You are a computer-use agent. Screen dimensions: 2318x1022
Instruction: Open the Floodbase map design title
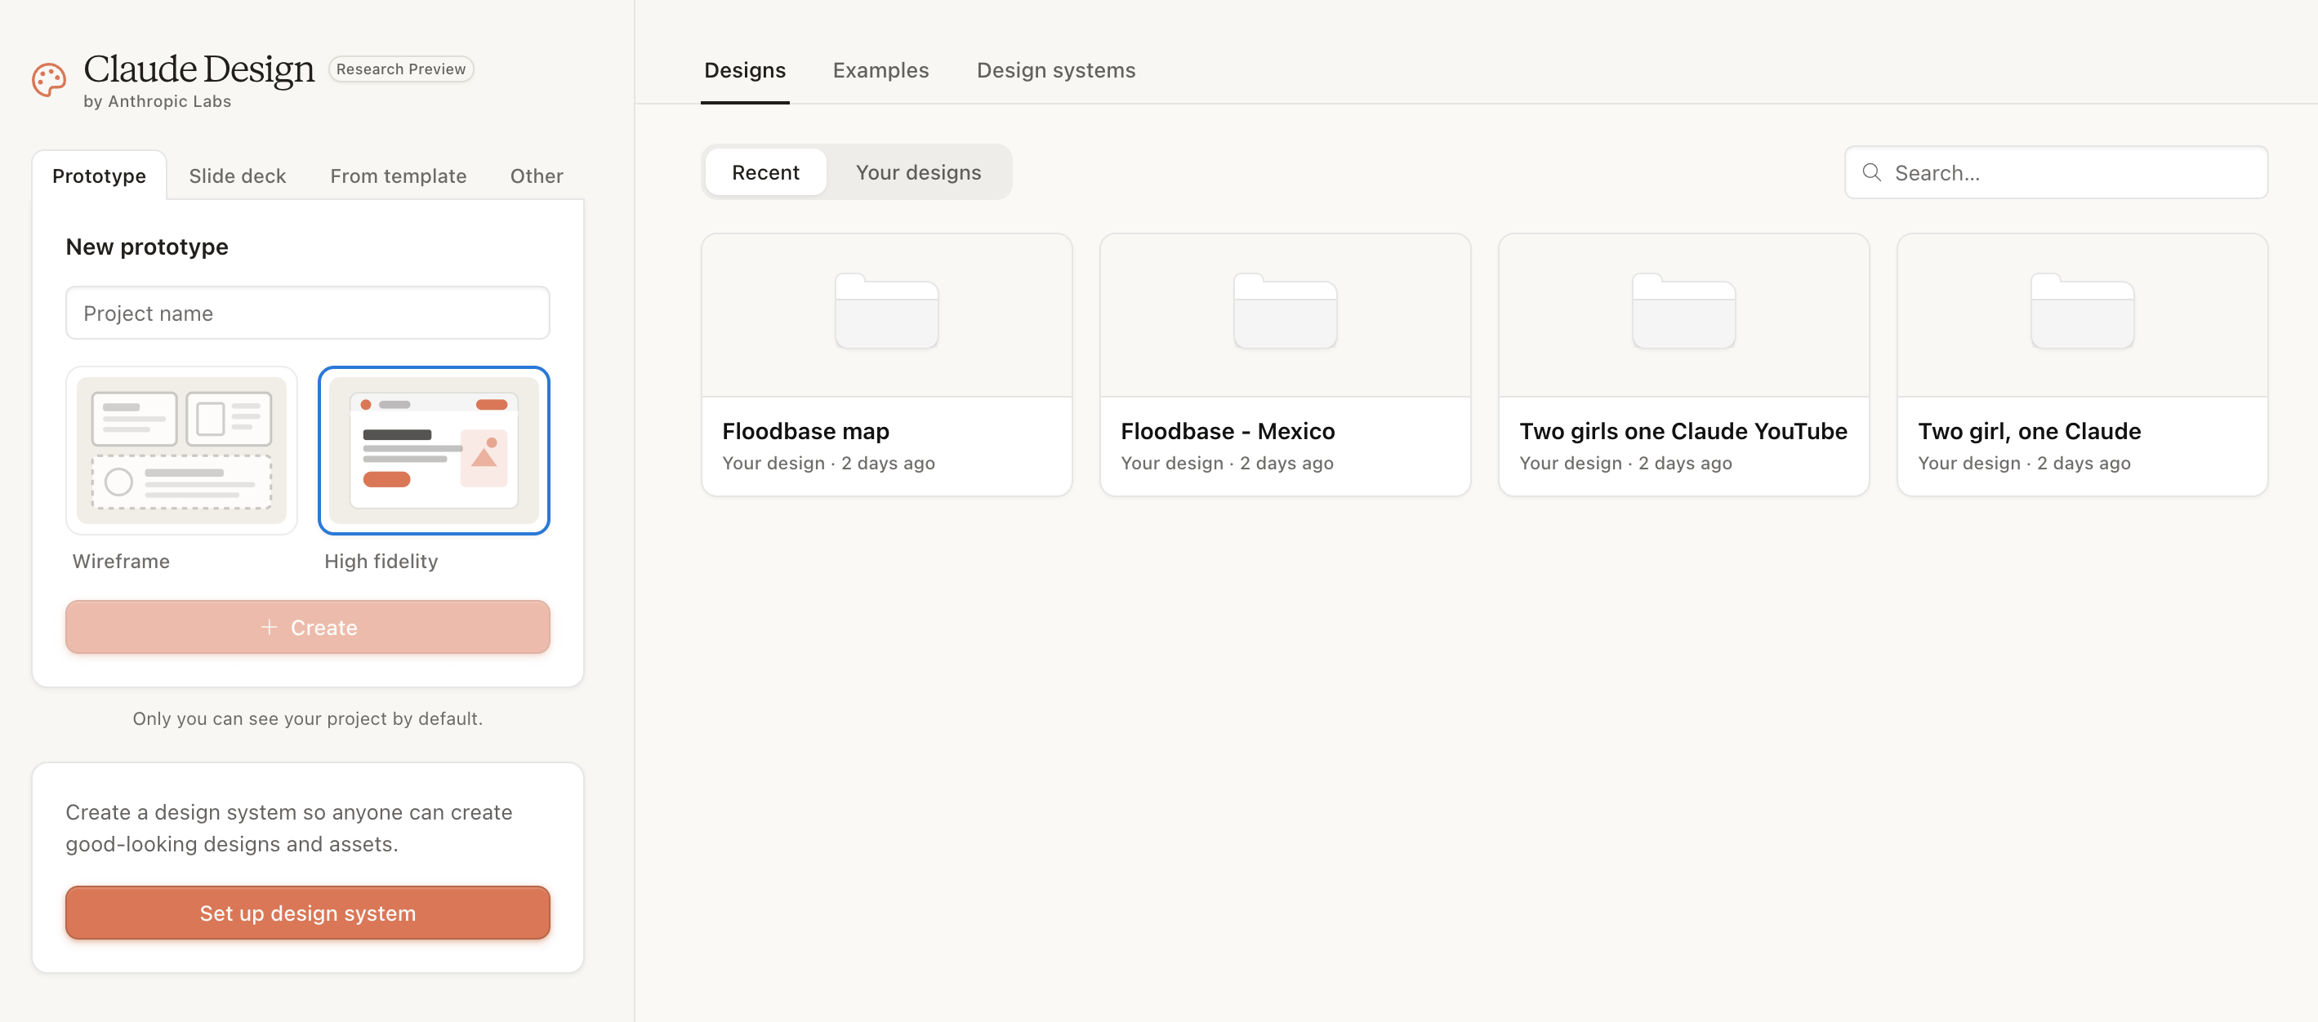point(806,431)
